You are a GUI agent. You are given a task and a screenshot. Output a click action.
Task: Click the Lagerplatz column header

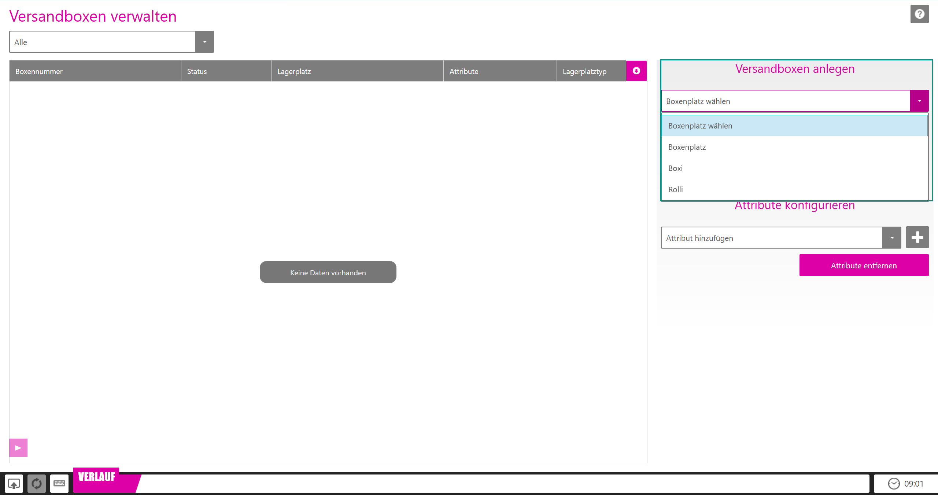(x=294, y=71)
